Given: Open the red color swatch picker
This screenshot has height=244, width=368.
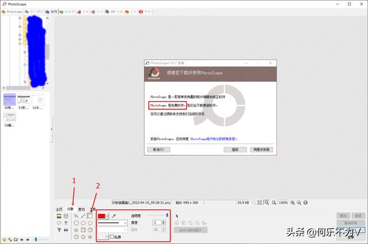Looking at the screenshot, I should coord(103,216).
